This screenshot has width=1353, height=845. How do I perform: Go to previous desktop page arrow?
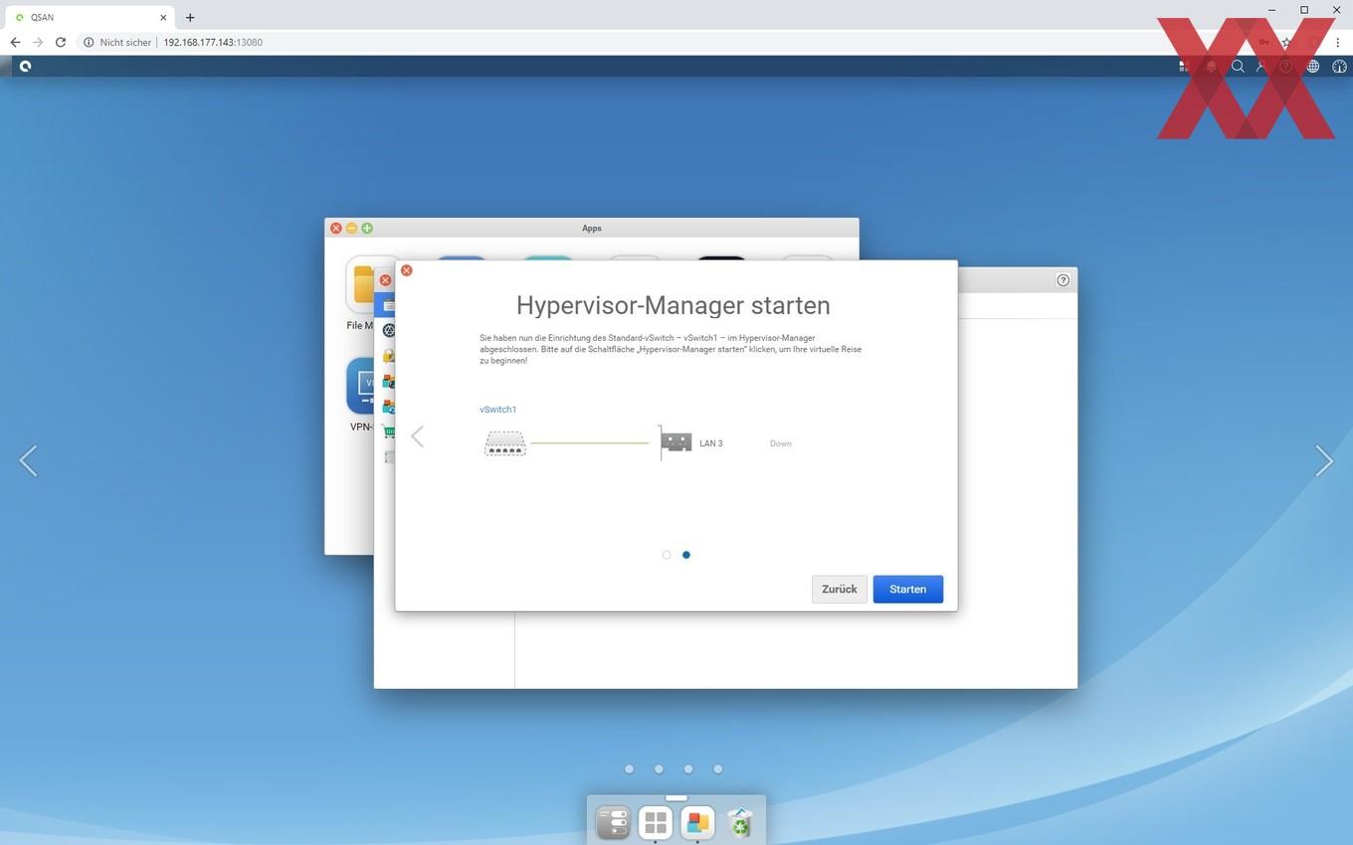click(x=29, y=460)
